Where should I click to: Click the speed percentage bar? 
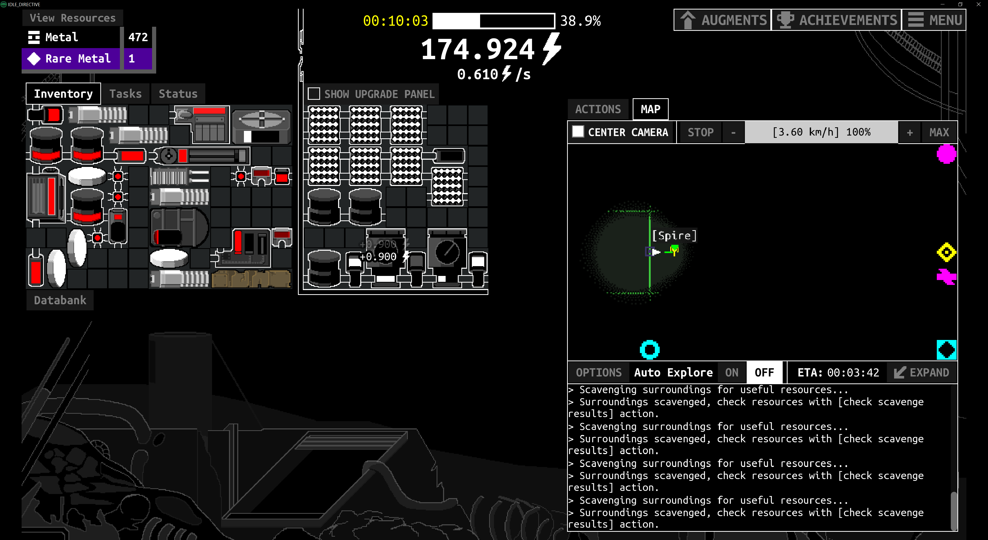point(821,133)
